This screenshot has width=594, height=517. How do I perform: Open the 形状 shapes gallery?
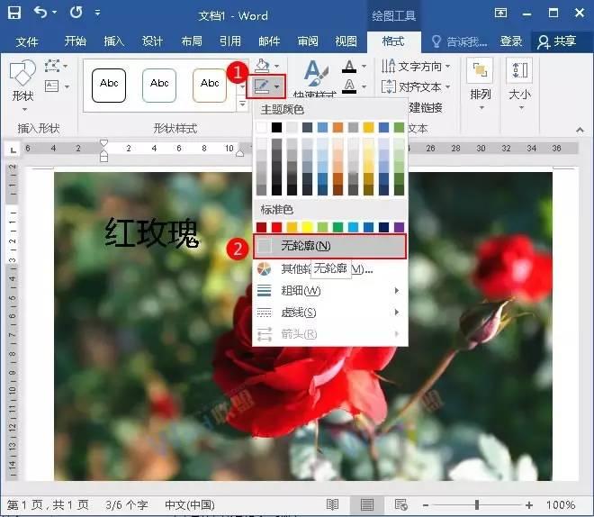pyautogui.click(x=22, y=86)
